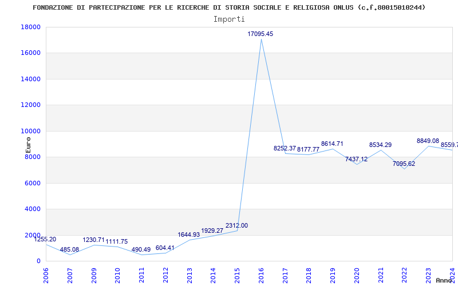458x286 pixels.
Task: Click the 7095.62 data label
Action: click(x=404, y=164)
